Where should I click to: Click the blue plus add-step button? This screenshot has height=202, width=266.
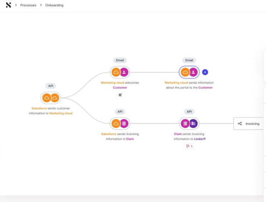pos(205,72)
